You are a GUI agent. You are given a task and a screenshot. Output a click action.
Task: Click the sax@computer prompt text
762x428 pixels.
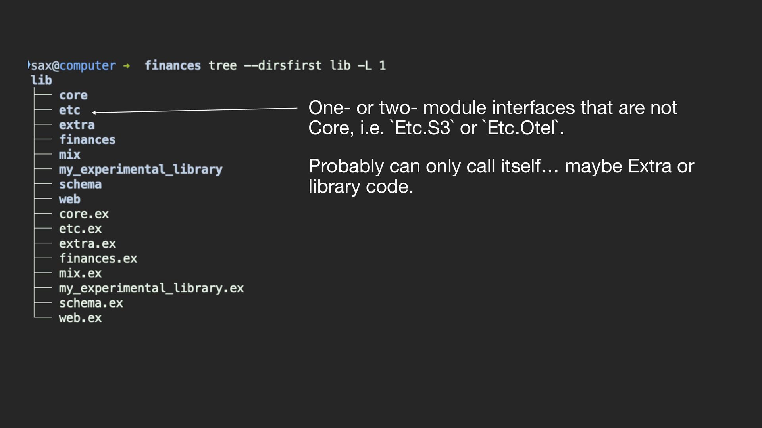pyautogui.click(x=73, y=65)
